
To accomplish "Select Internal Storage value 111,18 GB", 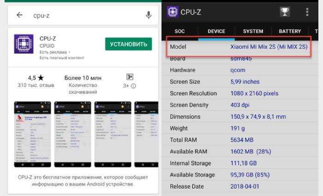I will [244, 163].
